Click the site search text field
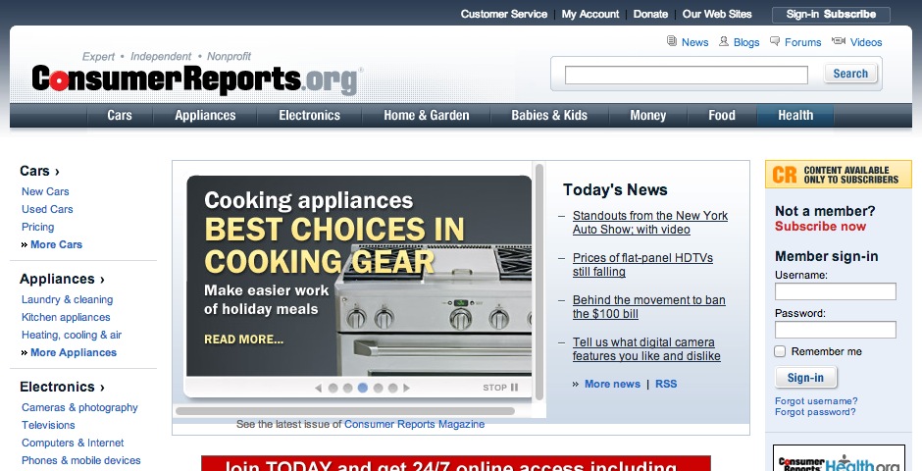Screen dimensions: 922x471 (687, 75)
